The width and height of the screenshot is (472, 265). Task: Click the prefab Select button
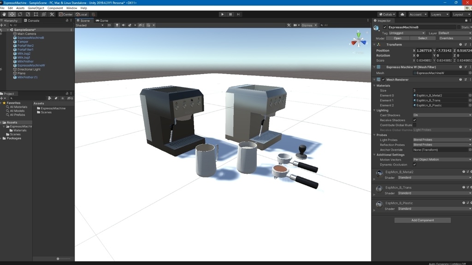point(422,38)
